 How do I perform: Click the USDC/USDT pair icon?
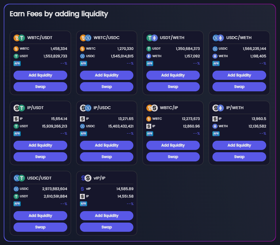pos(19,178)
